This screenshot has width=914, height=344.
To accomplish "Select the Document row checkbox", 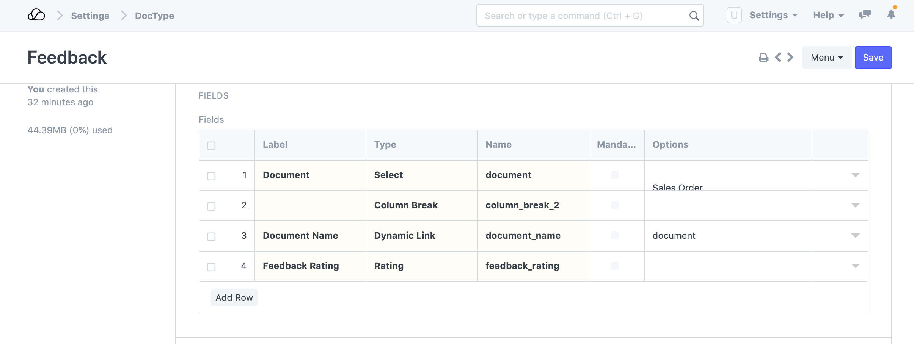I will 211,176.
